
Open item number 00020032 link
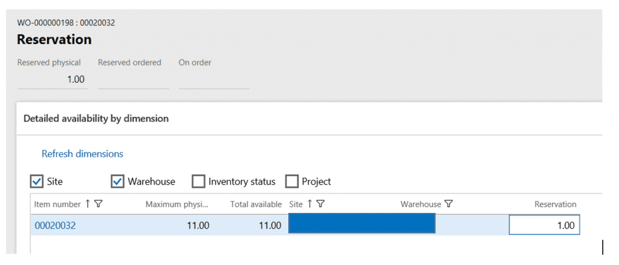(55, 226)
